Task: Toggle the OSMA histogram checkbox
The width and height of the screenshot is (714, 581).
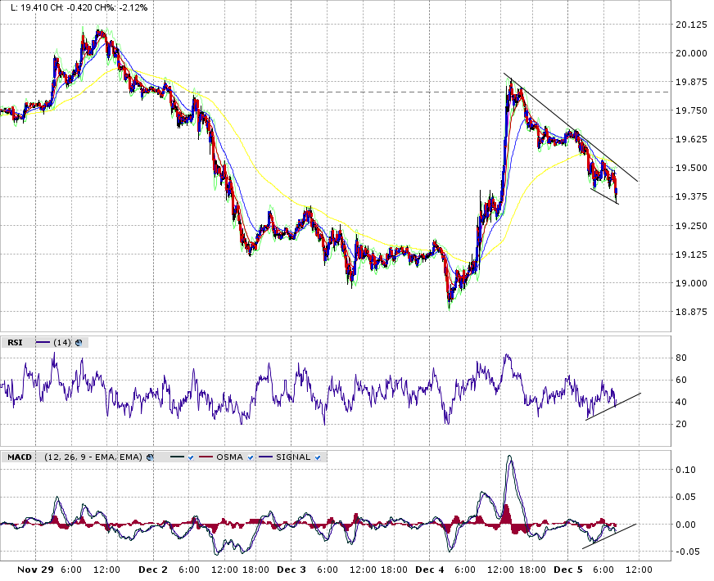Action: [250, 457]
